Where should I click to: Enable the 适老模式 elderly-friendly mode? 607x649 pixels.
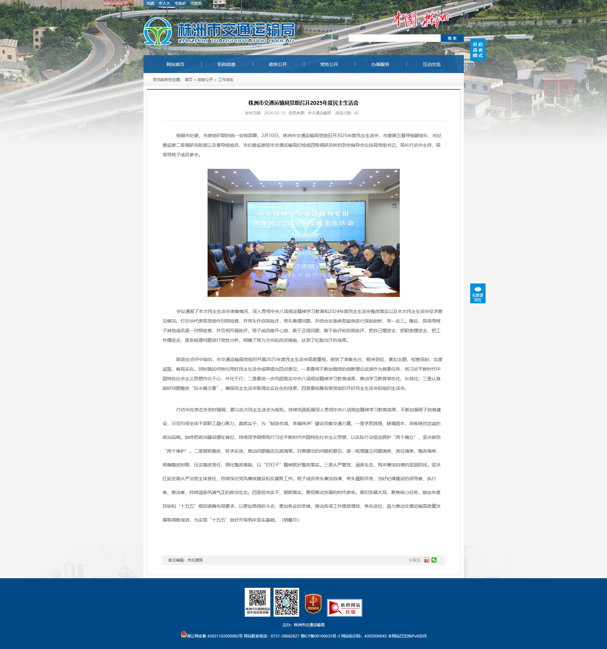(x=478, y=50)
